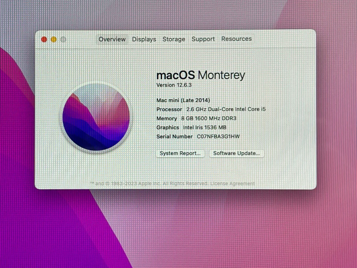The width and height of the screenshot is (357, 268).
Task: Open the Resources tab
Action: coord(237,39)
